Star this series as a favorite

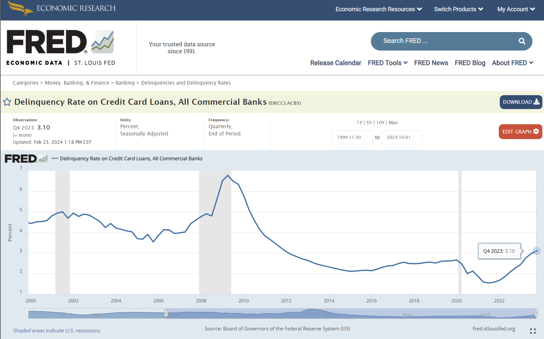7,102
